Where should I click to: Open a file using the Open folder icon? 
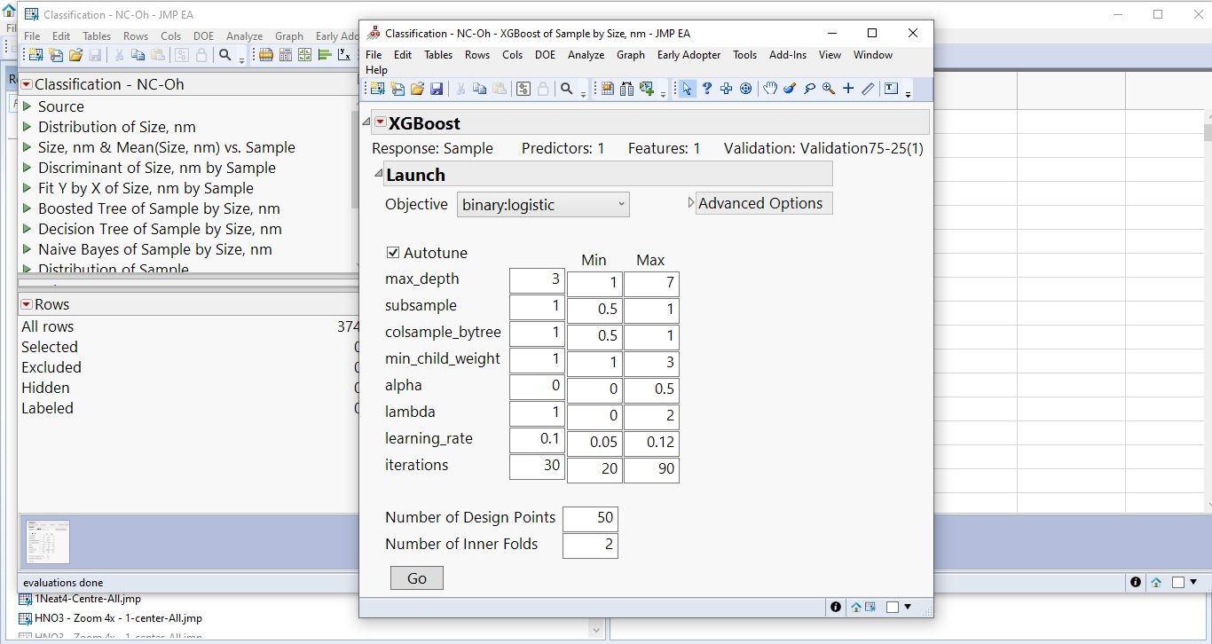coord(416,88)
